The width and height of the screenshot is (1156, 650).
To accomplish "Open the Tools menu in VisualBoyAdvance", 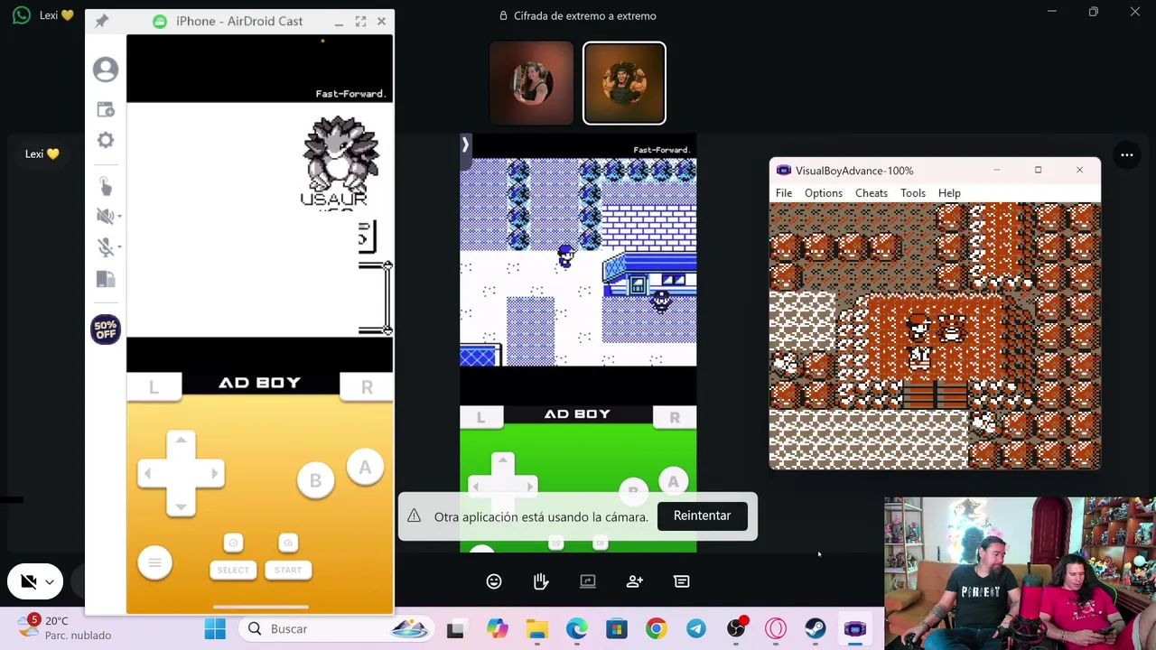I will point(913,193).
